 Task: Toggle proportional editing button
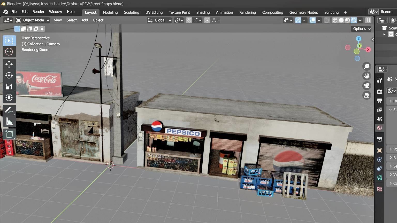[x=207, y=20]
